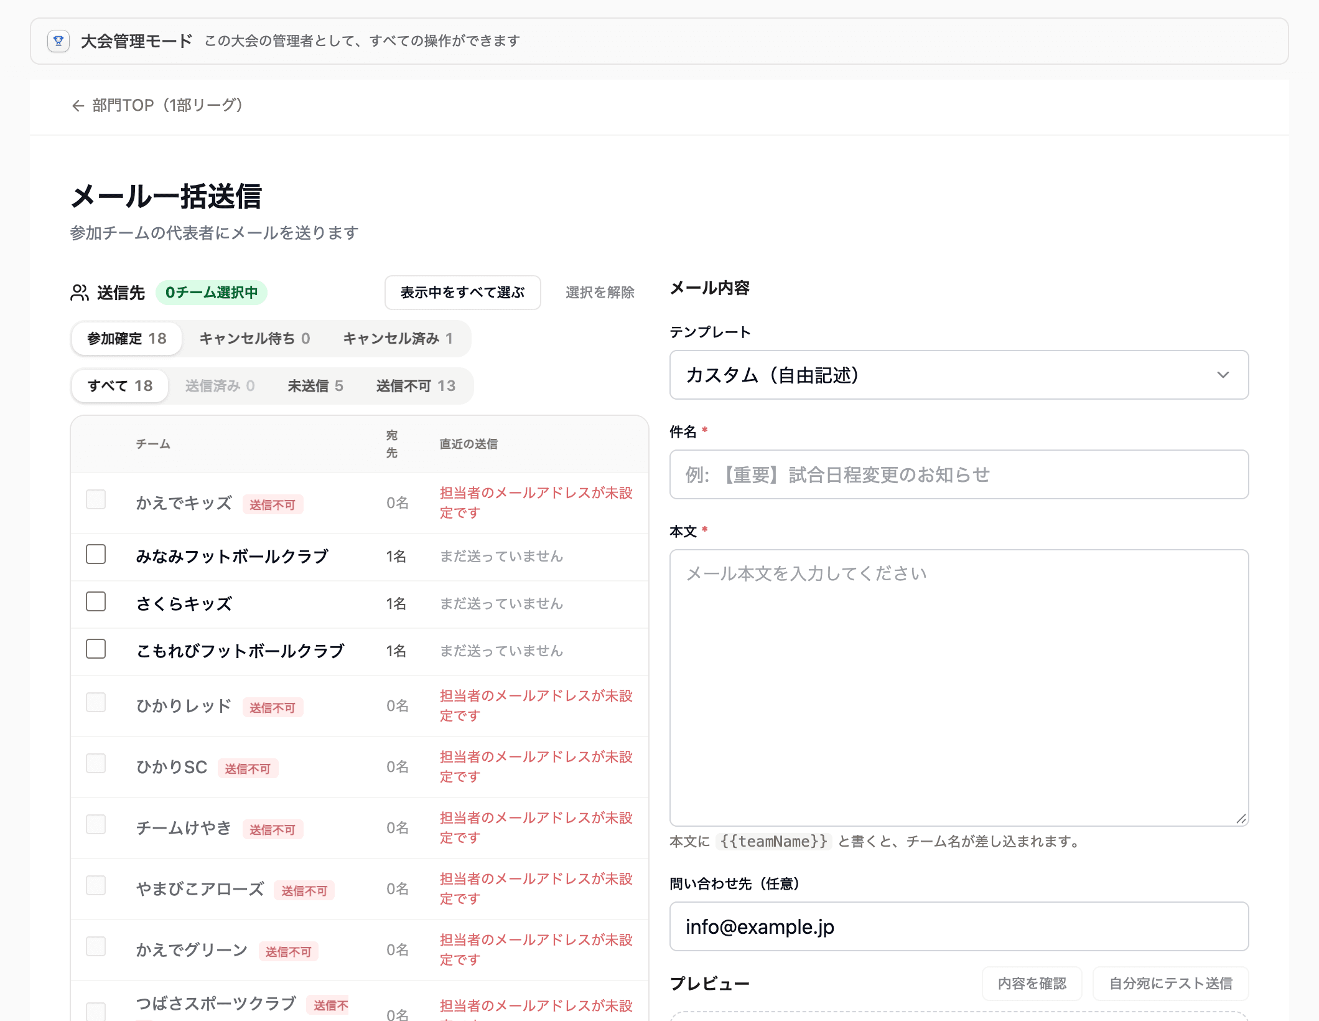The image size is (1319, 1021).
Task: Tick the checkbox for こもれびフットボールクラブ
Action: tap(96, 649)
